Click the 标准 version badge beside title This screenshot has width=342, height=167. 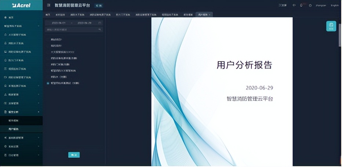tap(99, 5)
